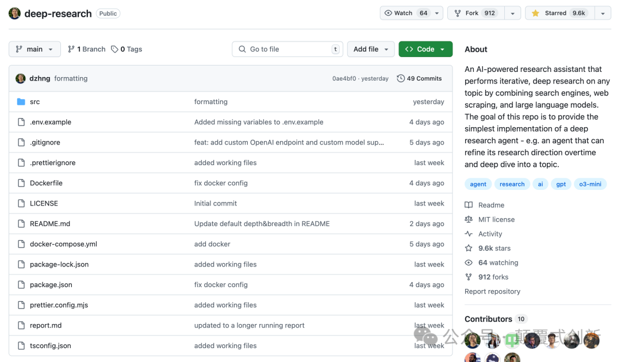Open commit hash 0ae4bf0
621x362 pixels.
click(344, 78)
